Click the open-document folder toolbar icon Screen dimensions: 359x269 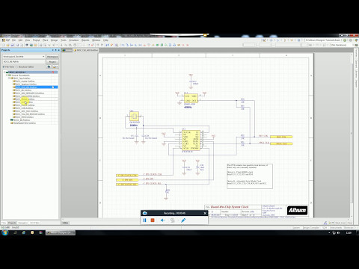pyautogui.click(x=7, y=45)
